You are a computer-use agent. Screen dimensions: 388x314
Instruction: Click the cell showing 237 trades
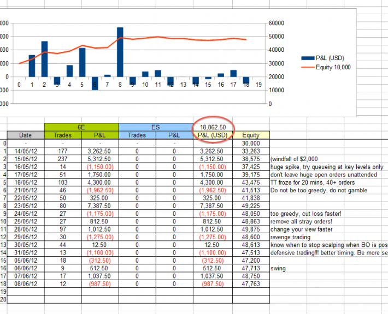click(x=62, y=159)
